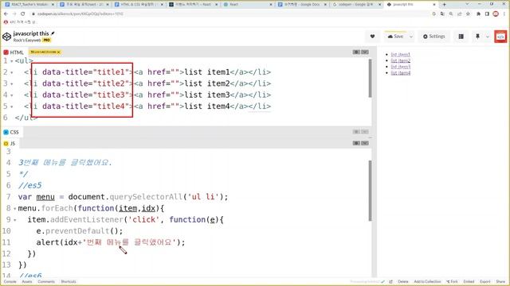Open JS editor settings gear
Screen dimensions: 510x286
tap(356, 143)
